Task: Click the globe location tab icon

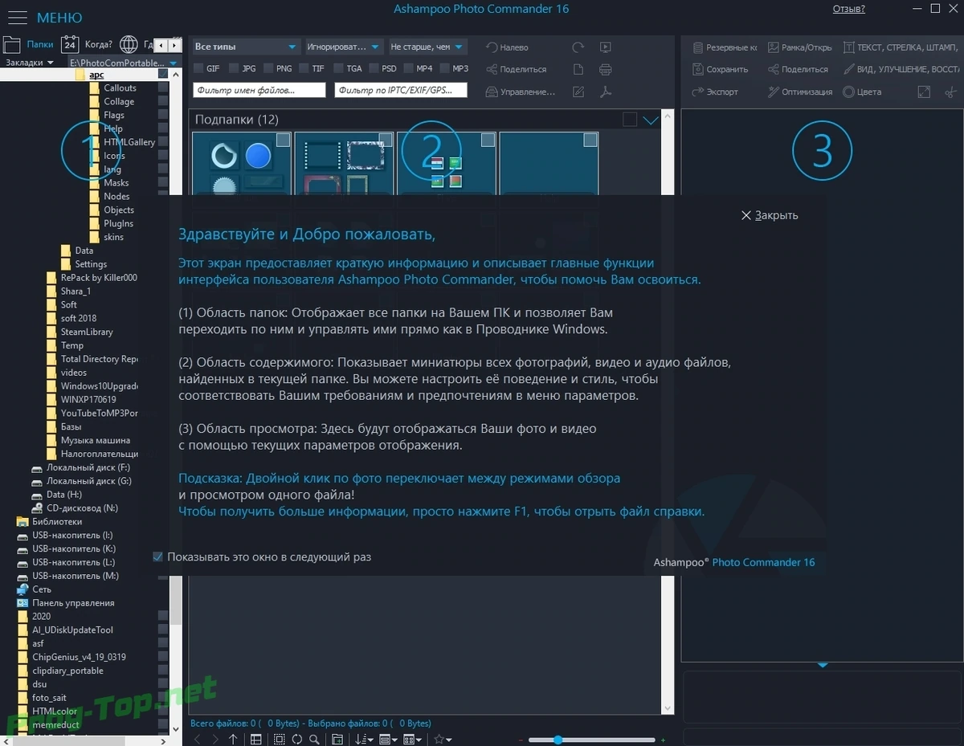Action: (129, 44)
